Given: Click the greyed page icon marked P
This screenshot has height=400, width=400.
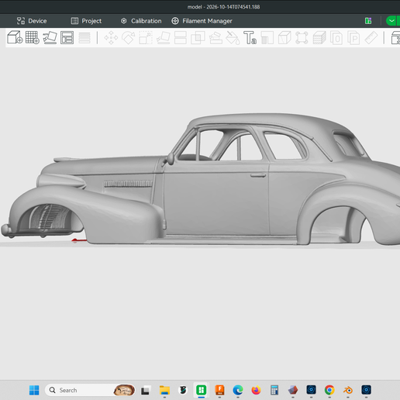Looking at the screenshot, I should (353, 38).
